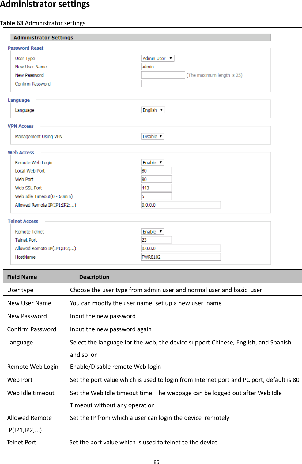This screenshot has height=464, width=302.
Task: Open the Remote Web Login dropdown
Action: pos(152,162)
